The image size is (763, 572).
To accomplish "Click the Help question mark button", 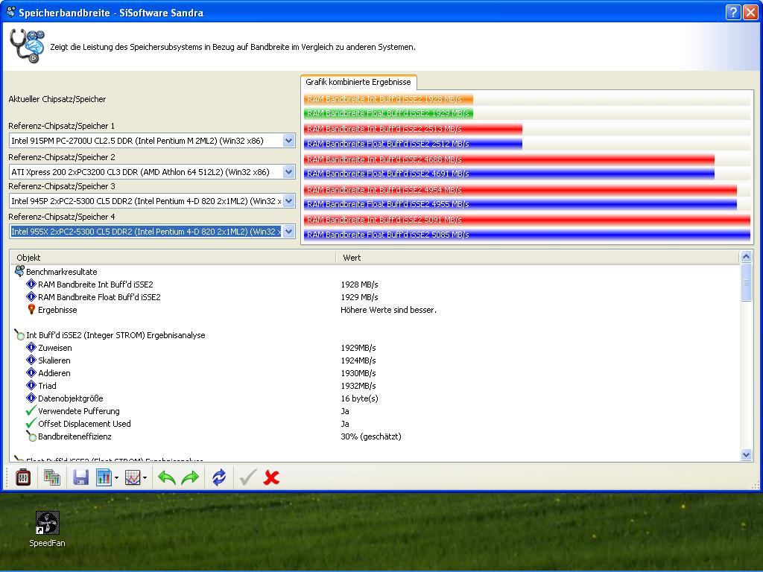I will (x=733, y=12).
